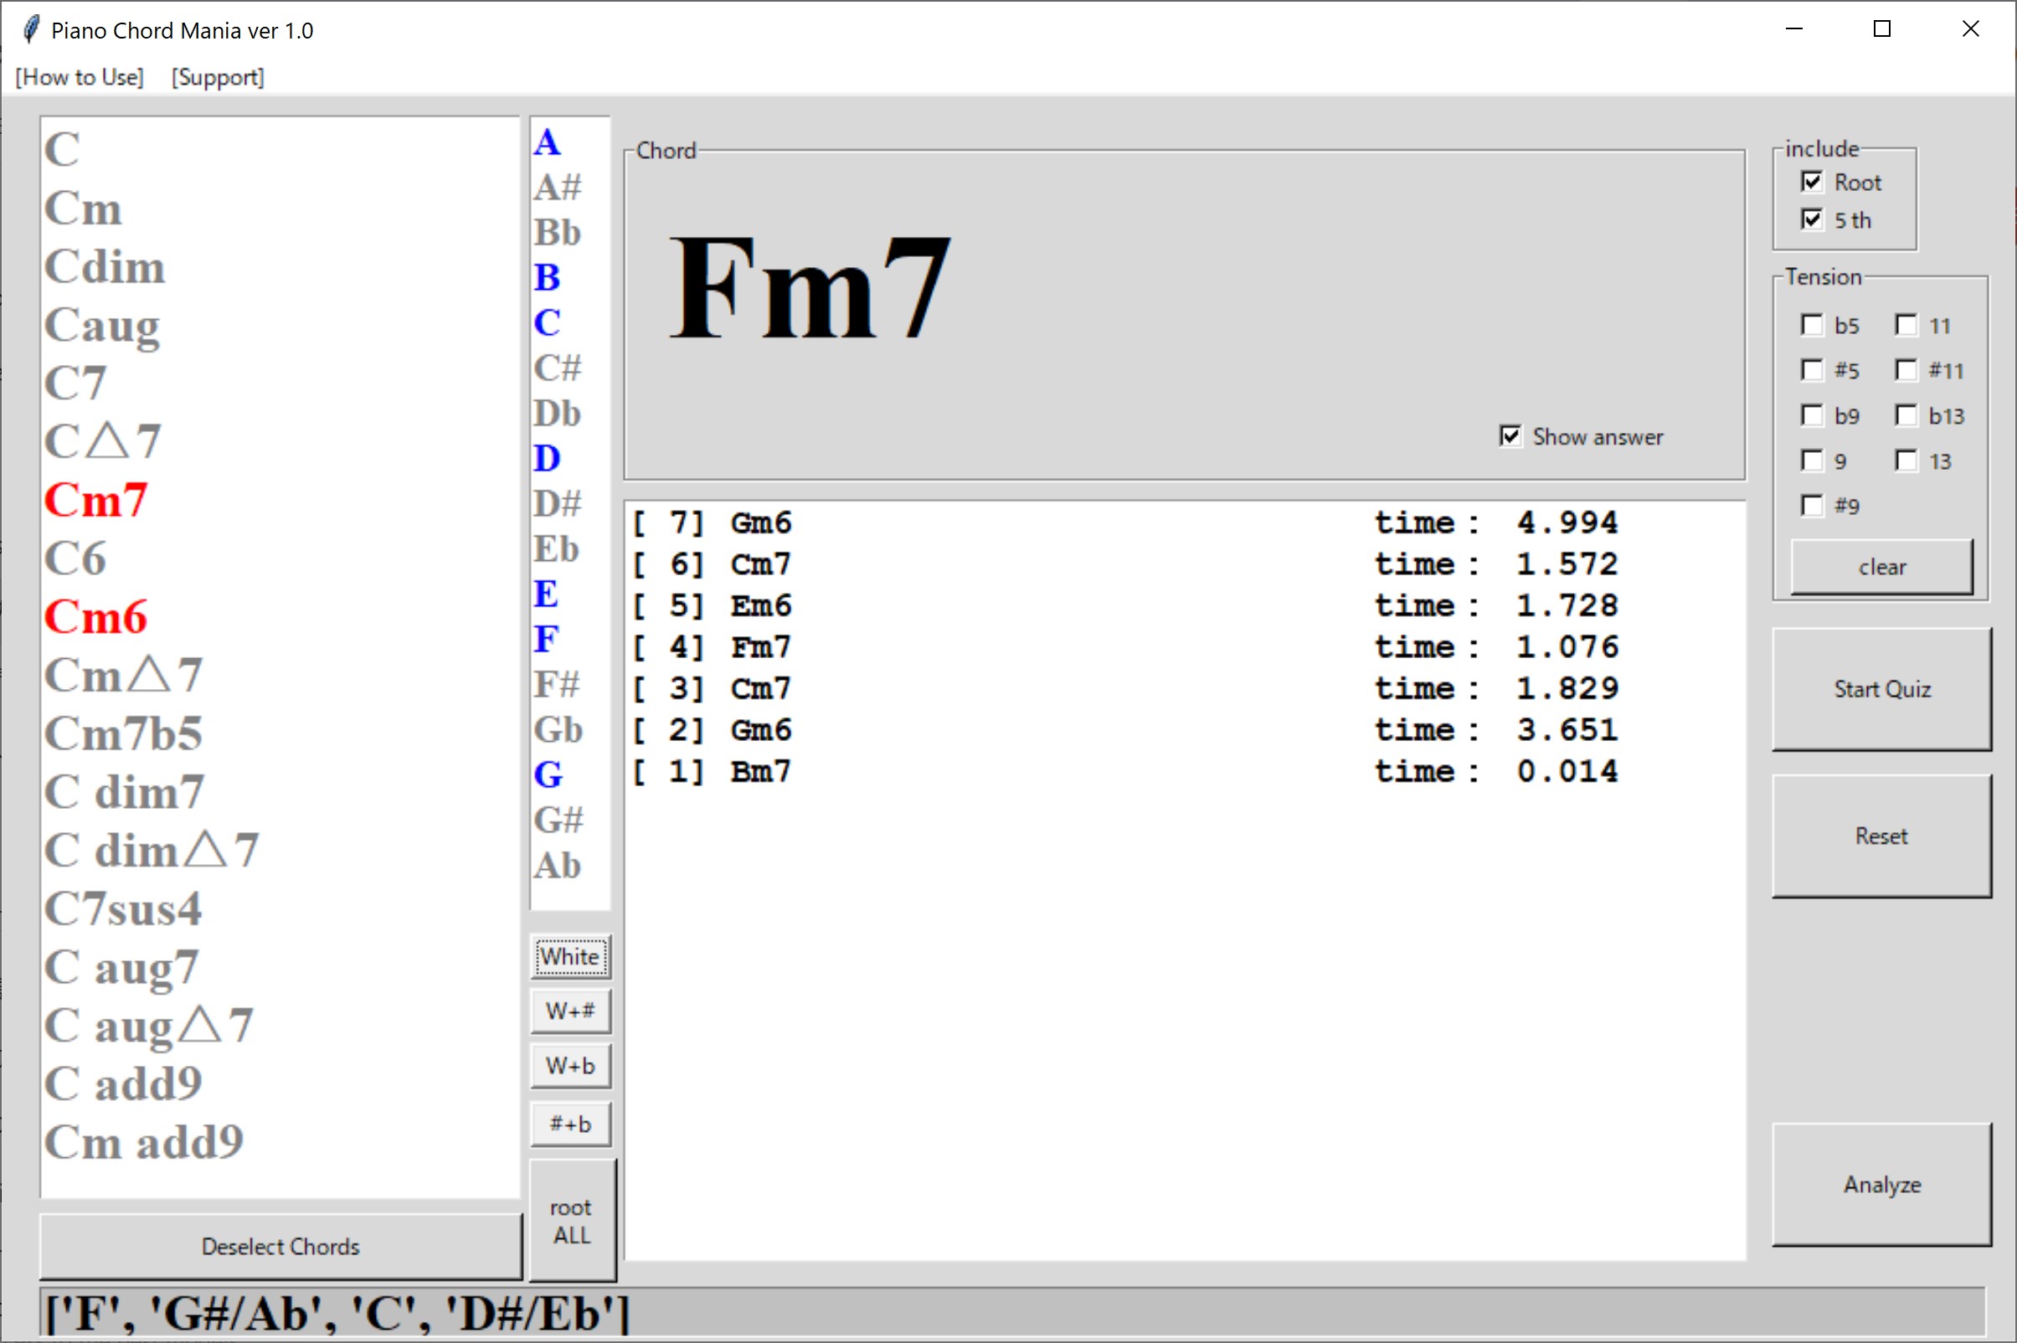Select White keys root preset
This screenshot has width=2017, height=1343.
(569, 957)
